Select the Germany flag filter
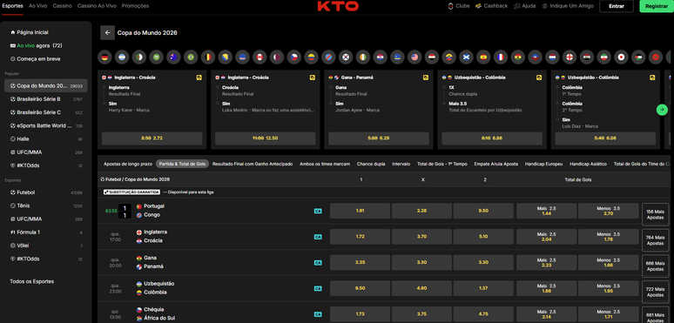 (104, 57)
